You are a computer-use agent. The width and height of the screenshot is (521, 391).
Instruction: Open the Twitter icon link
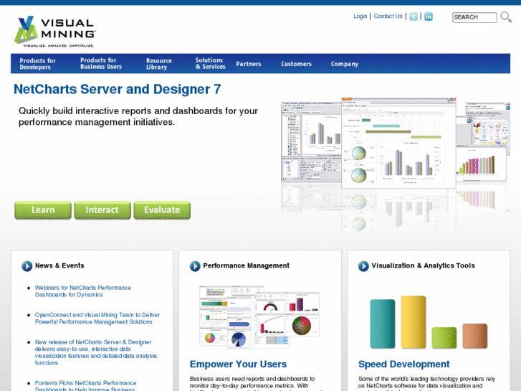coord(414,17)
